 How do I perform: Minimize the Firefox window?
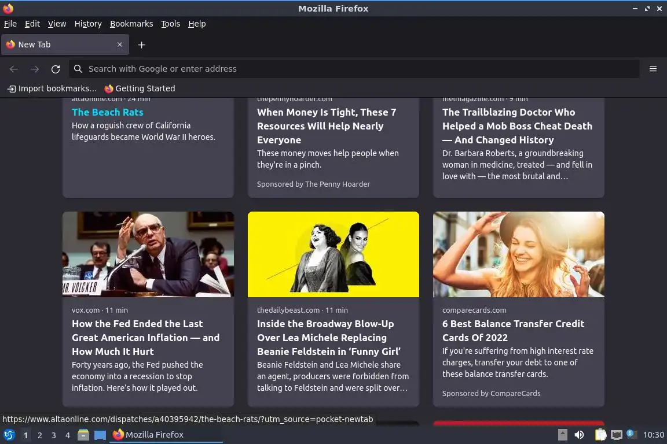point(635,9)
